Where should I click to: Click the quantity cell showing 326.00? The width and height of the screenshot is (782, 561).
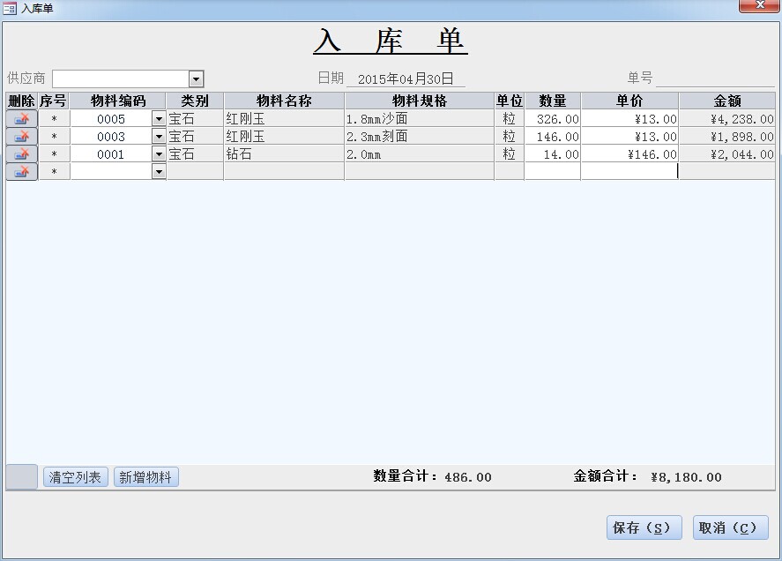(x=553, y=118)
